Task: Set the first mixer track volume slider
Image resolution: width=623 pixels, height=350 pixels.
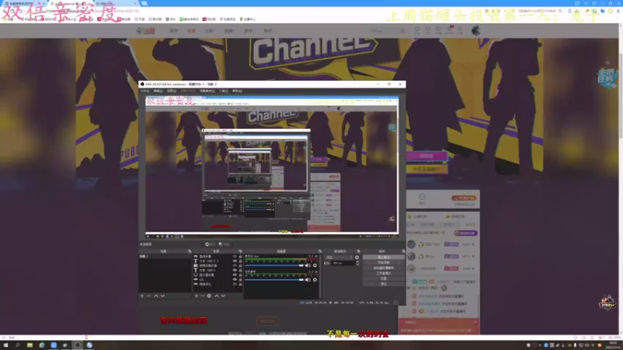Action: pos(274,265)
